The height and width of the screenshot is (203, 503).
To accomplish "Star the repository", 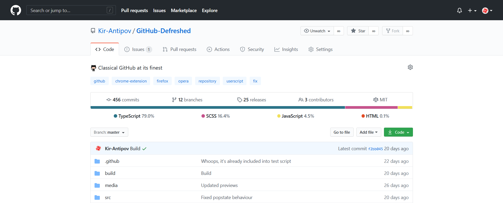I will 358,31.
